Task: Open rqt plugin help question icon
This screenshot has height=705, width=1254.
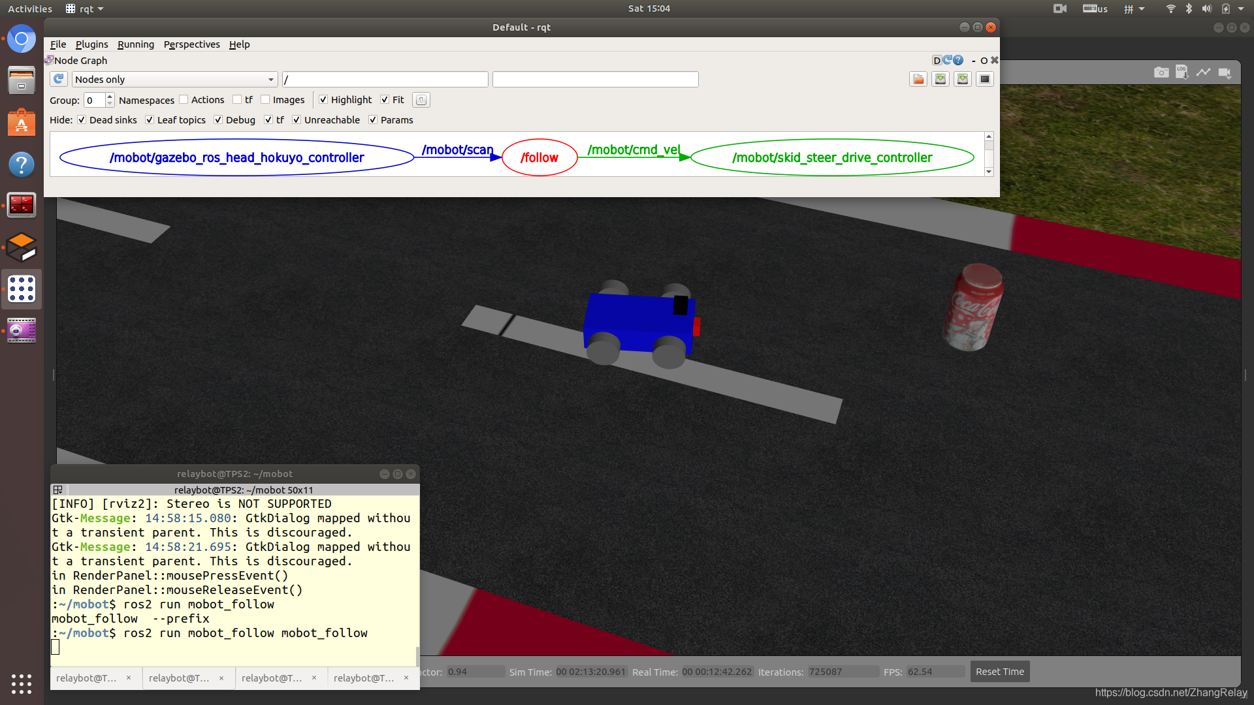Action: coord(958,60)
